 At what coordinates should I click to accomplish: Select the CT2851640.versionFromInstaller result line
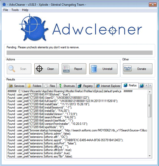(x=48, y=124)
